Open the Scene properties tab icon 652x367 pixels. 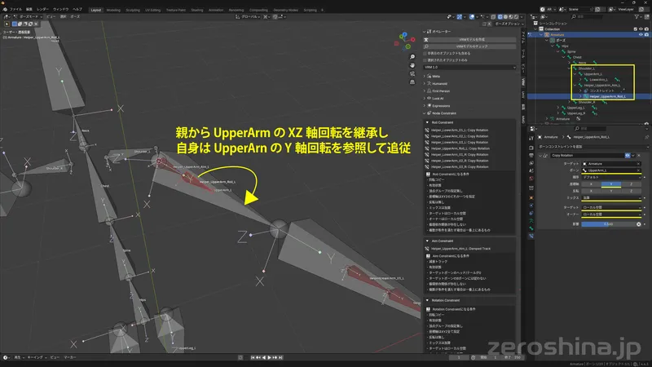coord(531,170)
